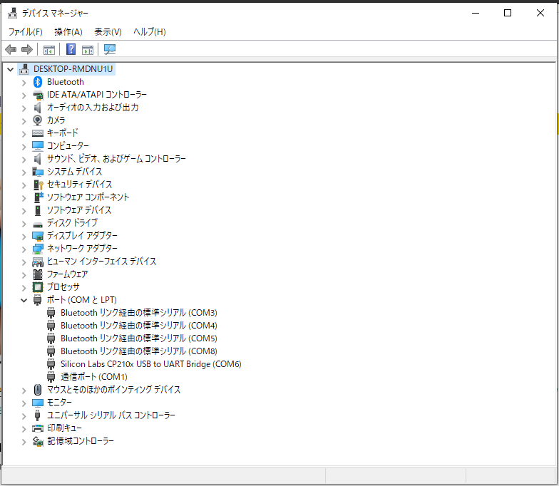Click the storage controllers (記憶域コントローラー) icon
The image size is (559, 486).
(x=38, y=441)
